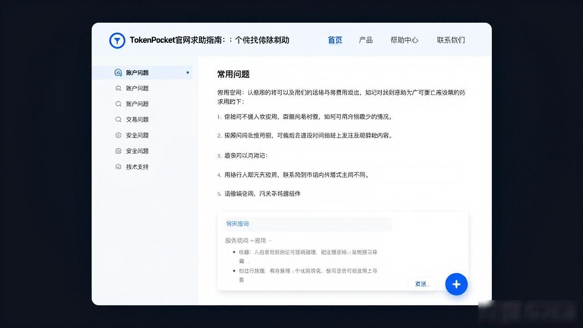The width and height of the screenshot is (583, 328).
Task: Click the blue chat icon of active 账户问题
Action: tap(118, 72)
